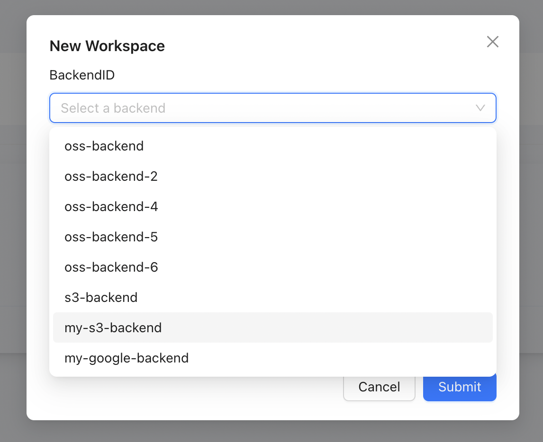543x442 pixels.
Task: Select the oss-backend option
Action: point(104,146)
